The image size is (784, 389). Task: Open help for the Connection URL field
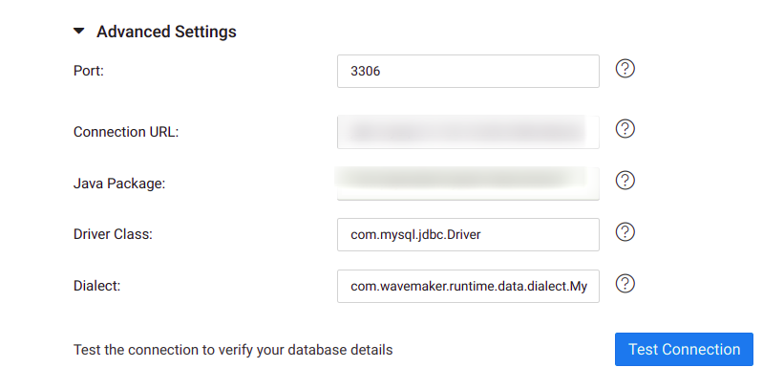point(625,129)
